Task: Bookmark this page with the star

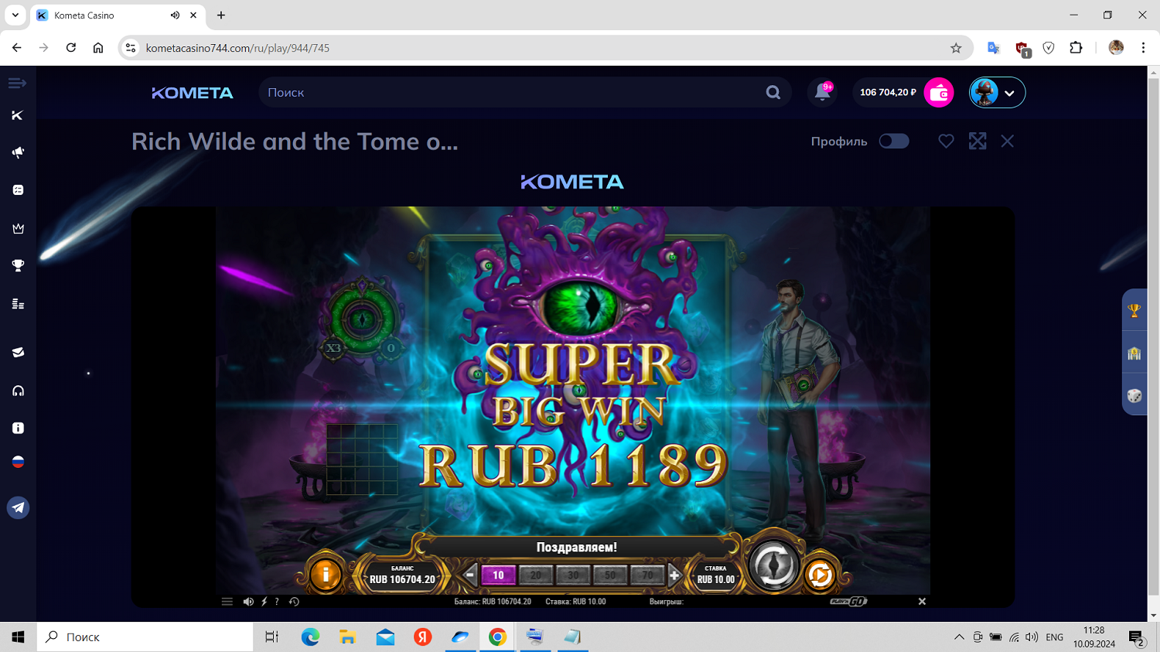Action: tap(956, 48)
